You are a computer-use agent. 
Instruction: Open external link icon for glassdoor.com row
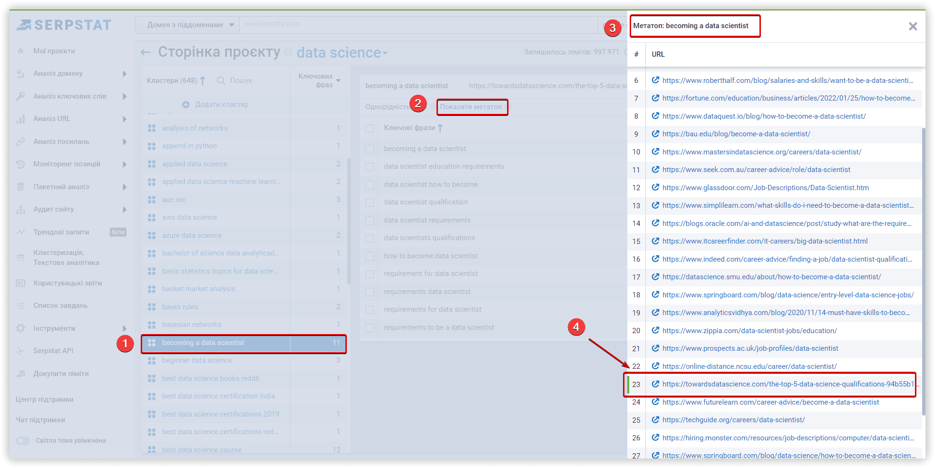click(x=655, y=187)
